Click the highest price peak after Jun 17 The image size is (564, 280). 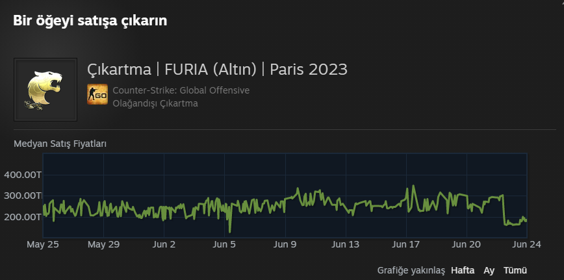click(414, 186)
